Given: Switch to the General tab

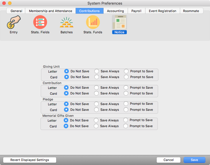Looking at the screenshot, I should [16, 11].
